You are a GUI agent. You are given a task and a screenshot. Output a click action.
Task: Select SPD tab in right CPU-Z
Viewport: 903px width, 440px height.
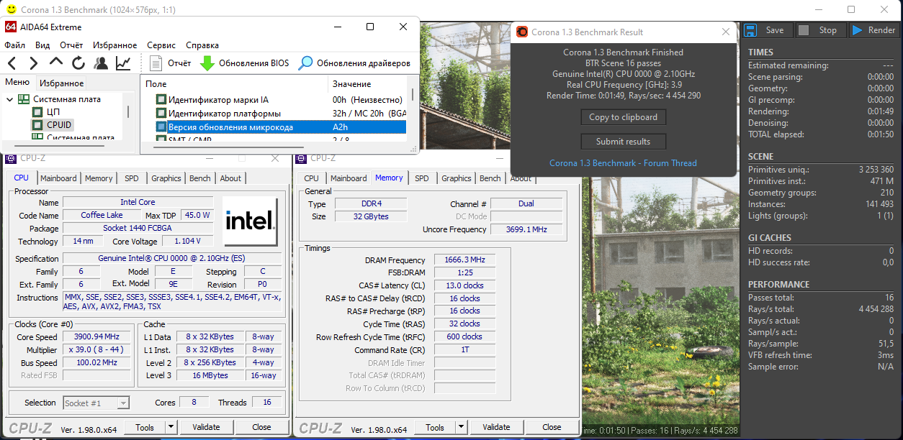point(422,178)
